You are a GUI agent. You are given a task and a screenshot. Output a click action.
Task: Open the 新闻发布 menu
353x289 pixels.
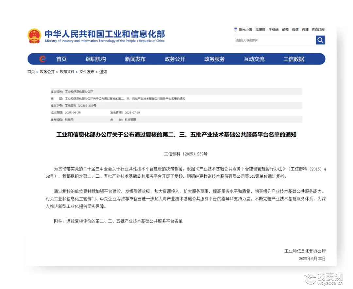tap(135, 59)
